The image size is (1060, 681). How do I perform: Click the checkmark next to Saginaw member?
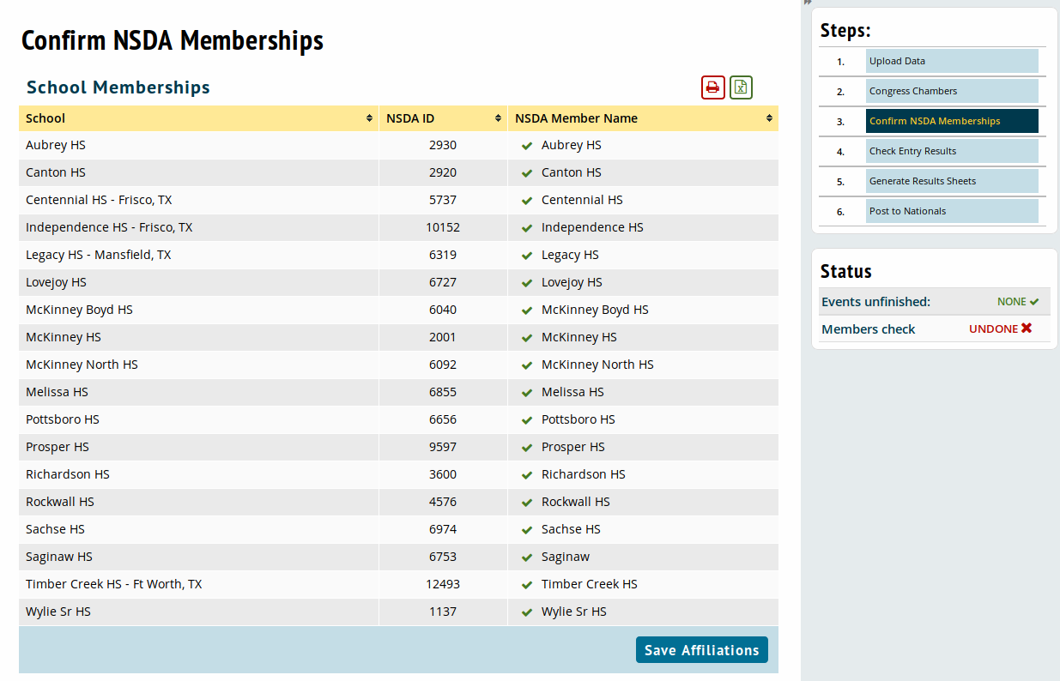pyautogui.click(x=527, y=557)
